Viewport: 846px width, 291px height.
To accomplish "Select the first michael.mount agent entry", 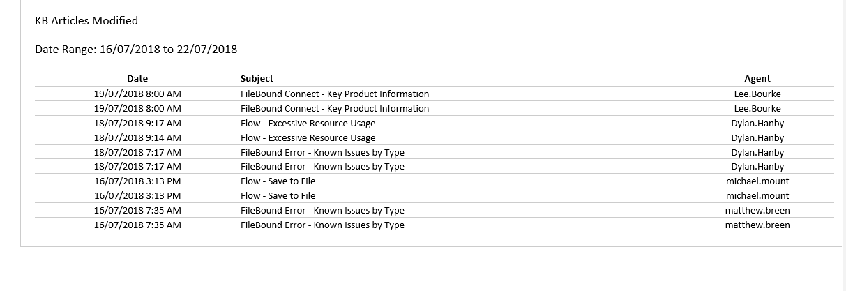I will click(x=757, y=181).
